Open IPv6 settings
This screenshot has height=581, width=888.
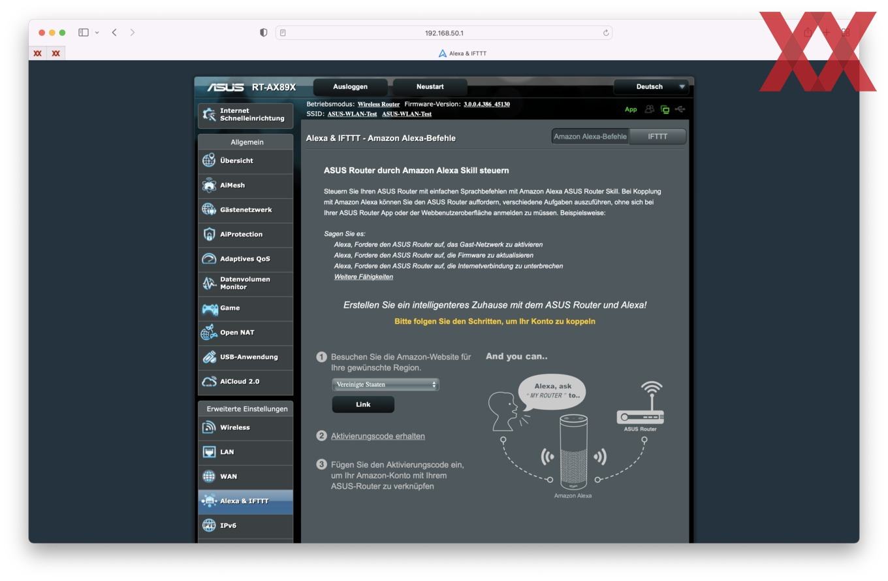(246, 525)
